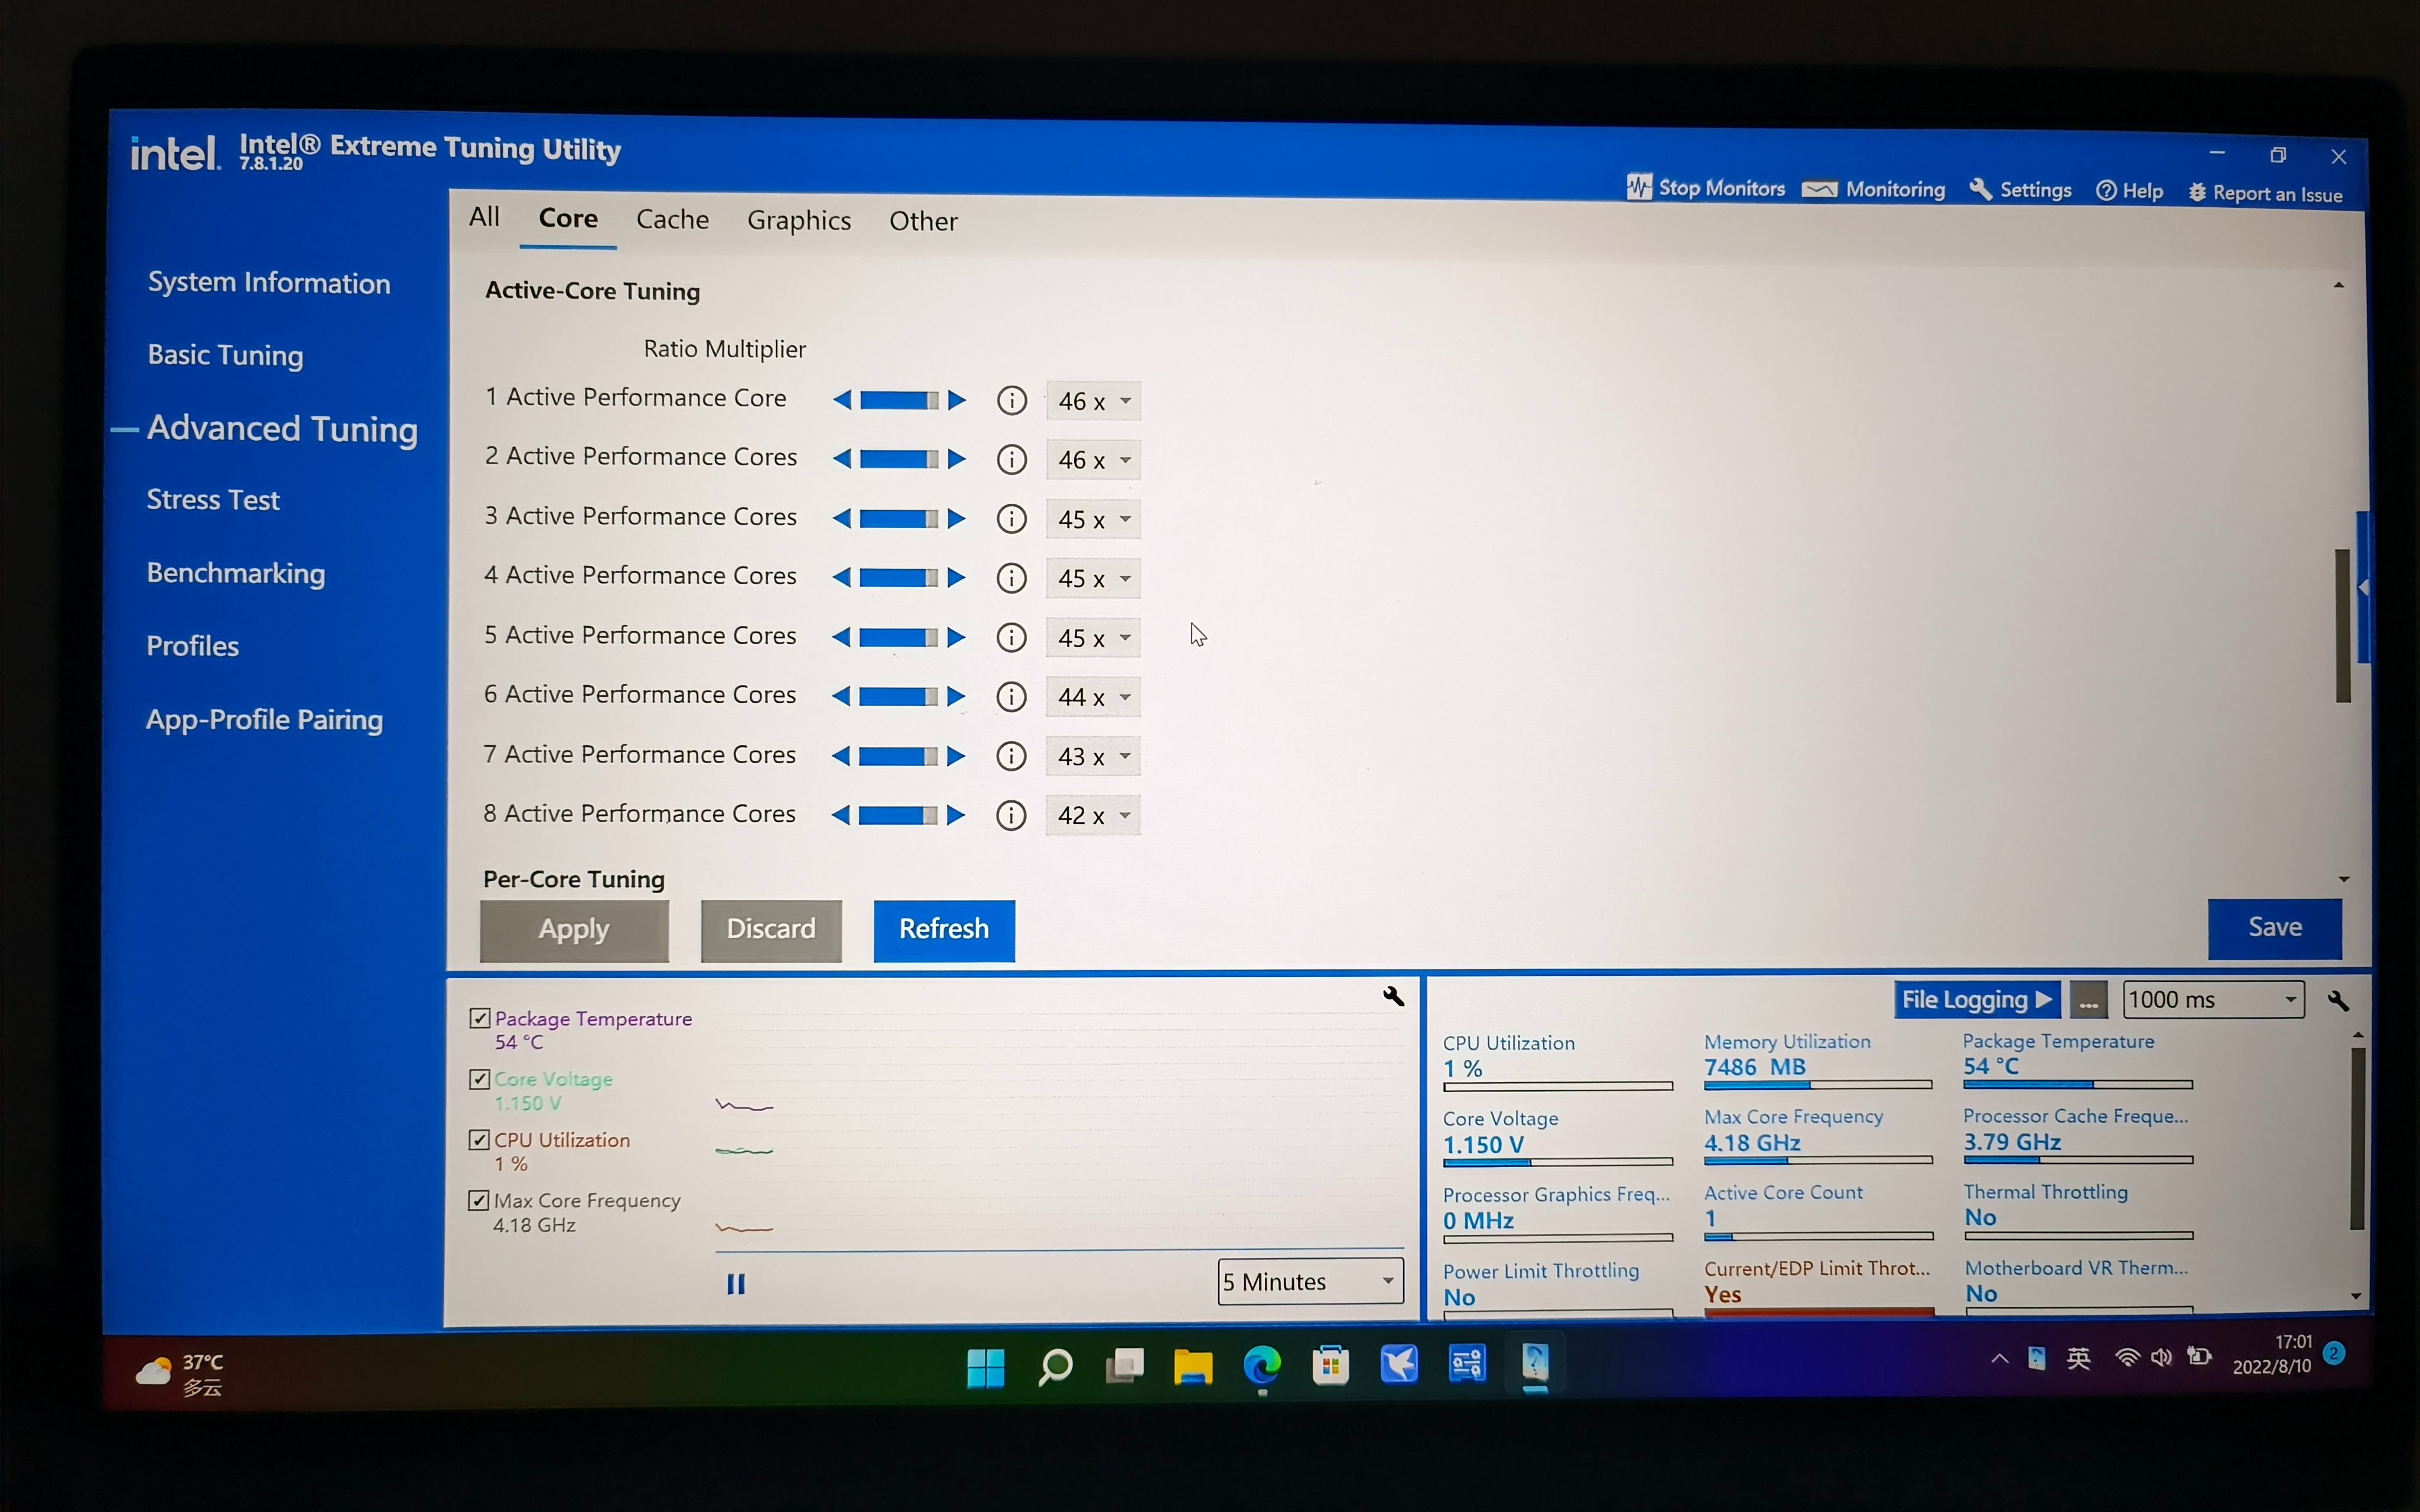The width and height of the screenshot is (2420, 1512).
Task: Increase ratio for 8 Active Performance Cores
Action: coord(956,815)
